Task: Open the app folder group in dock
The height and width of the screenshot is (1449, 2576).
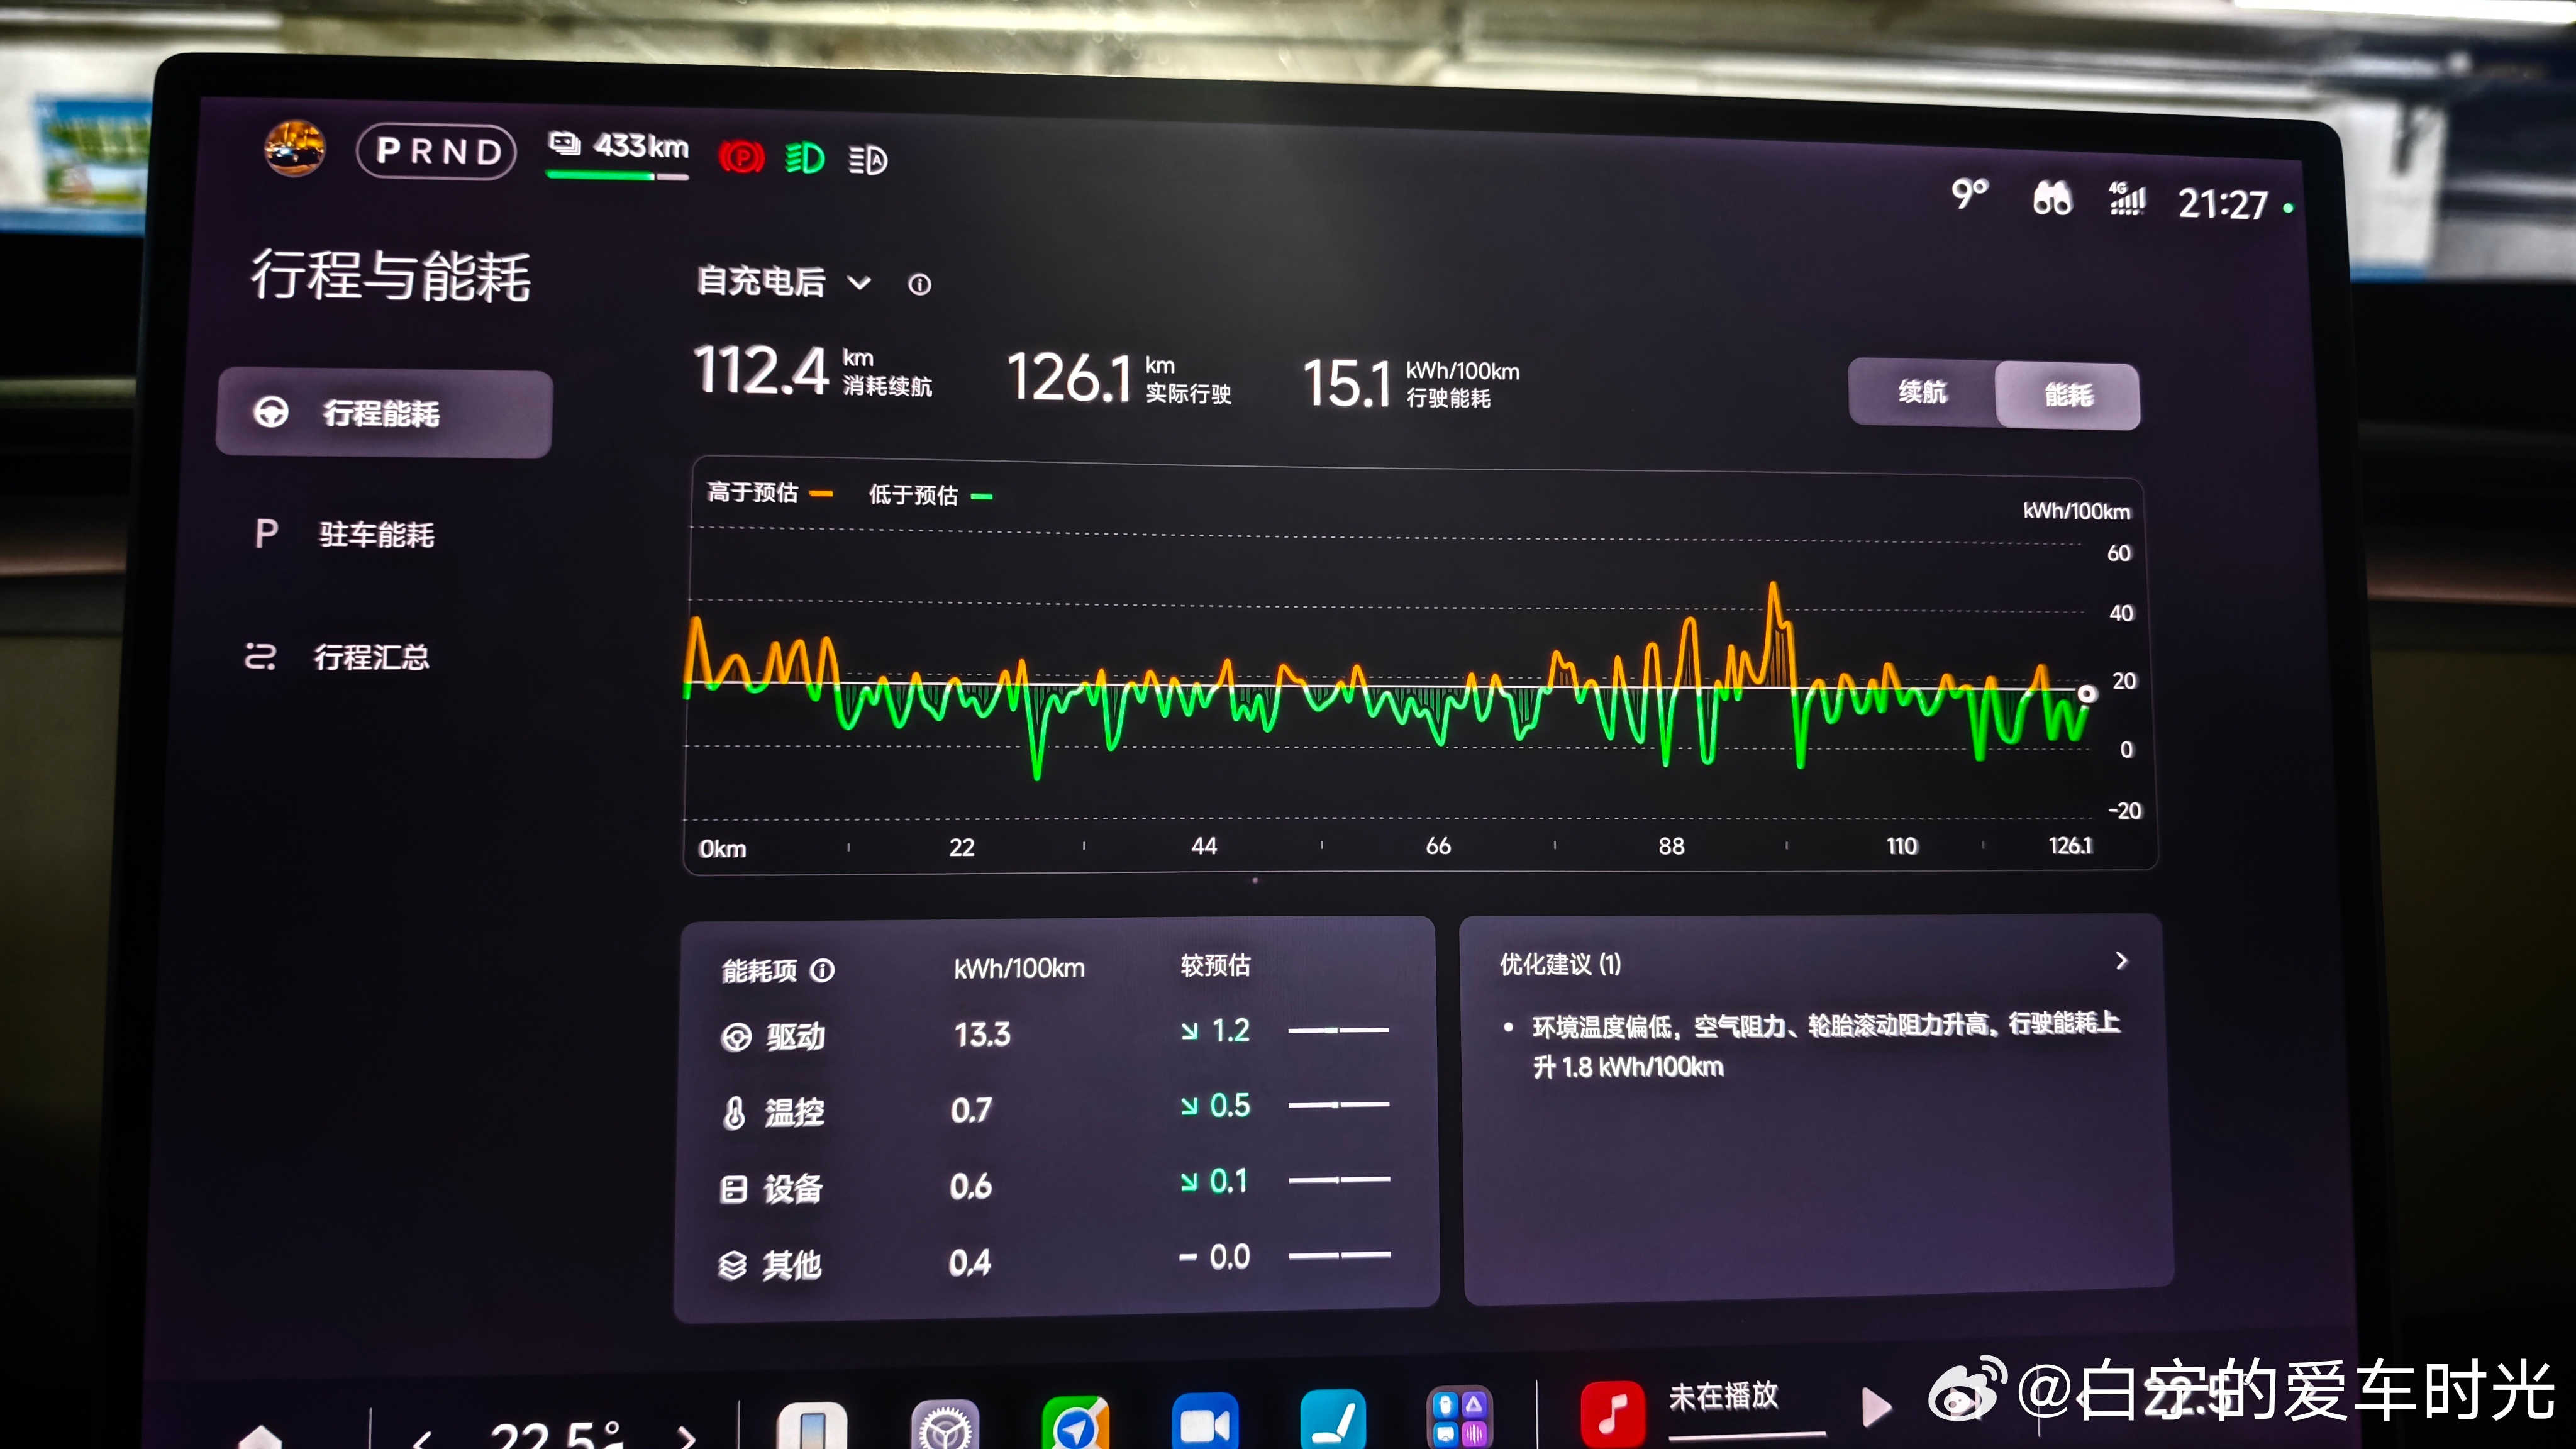Action: (x=1459, y=1419)
